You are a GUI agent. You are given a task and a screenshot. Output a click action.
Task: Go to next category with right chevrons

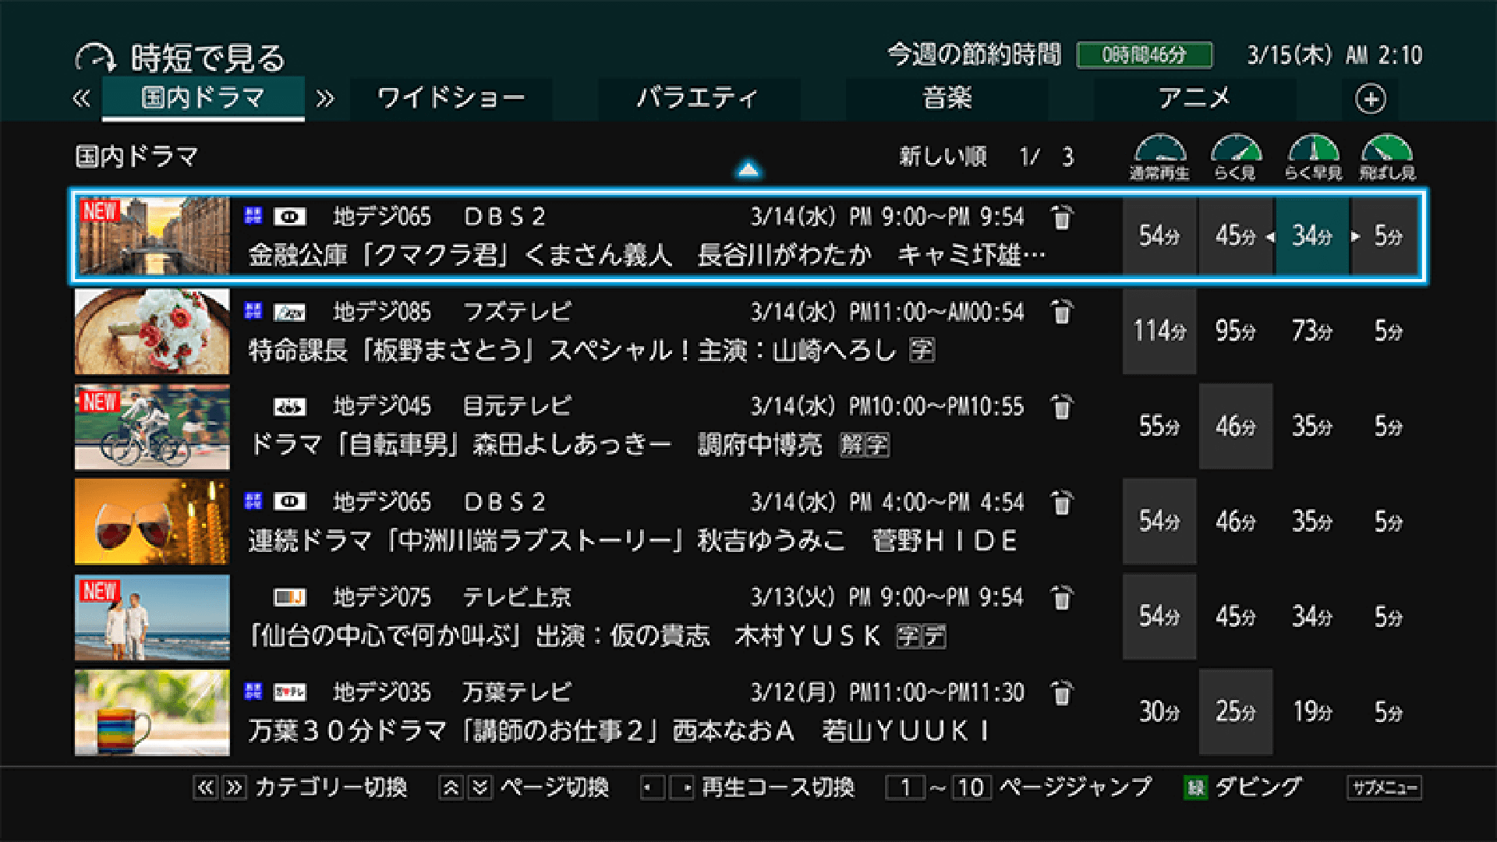point(325,98)
